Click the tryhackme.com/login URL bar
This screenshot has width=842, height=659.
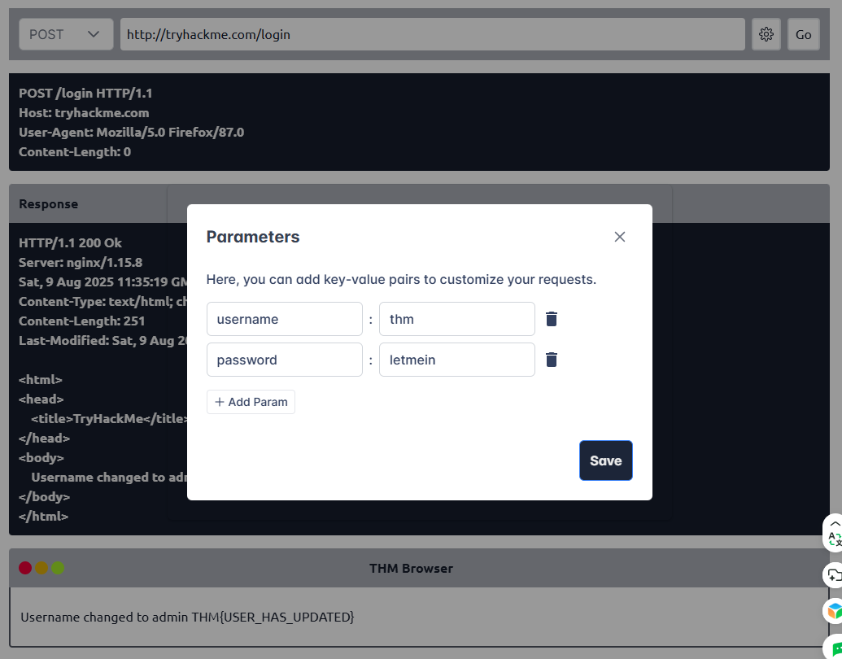(x=432, y=34)
